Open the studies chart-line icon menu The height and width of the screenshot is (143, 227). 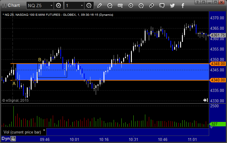110,6
